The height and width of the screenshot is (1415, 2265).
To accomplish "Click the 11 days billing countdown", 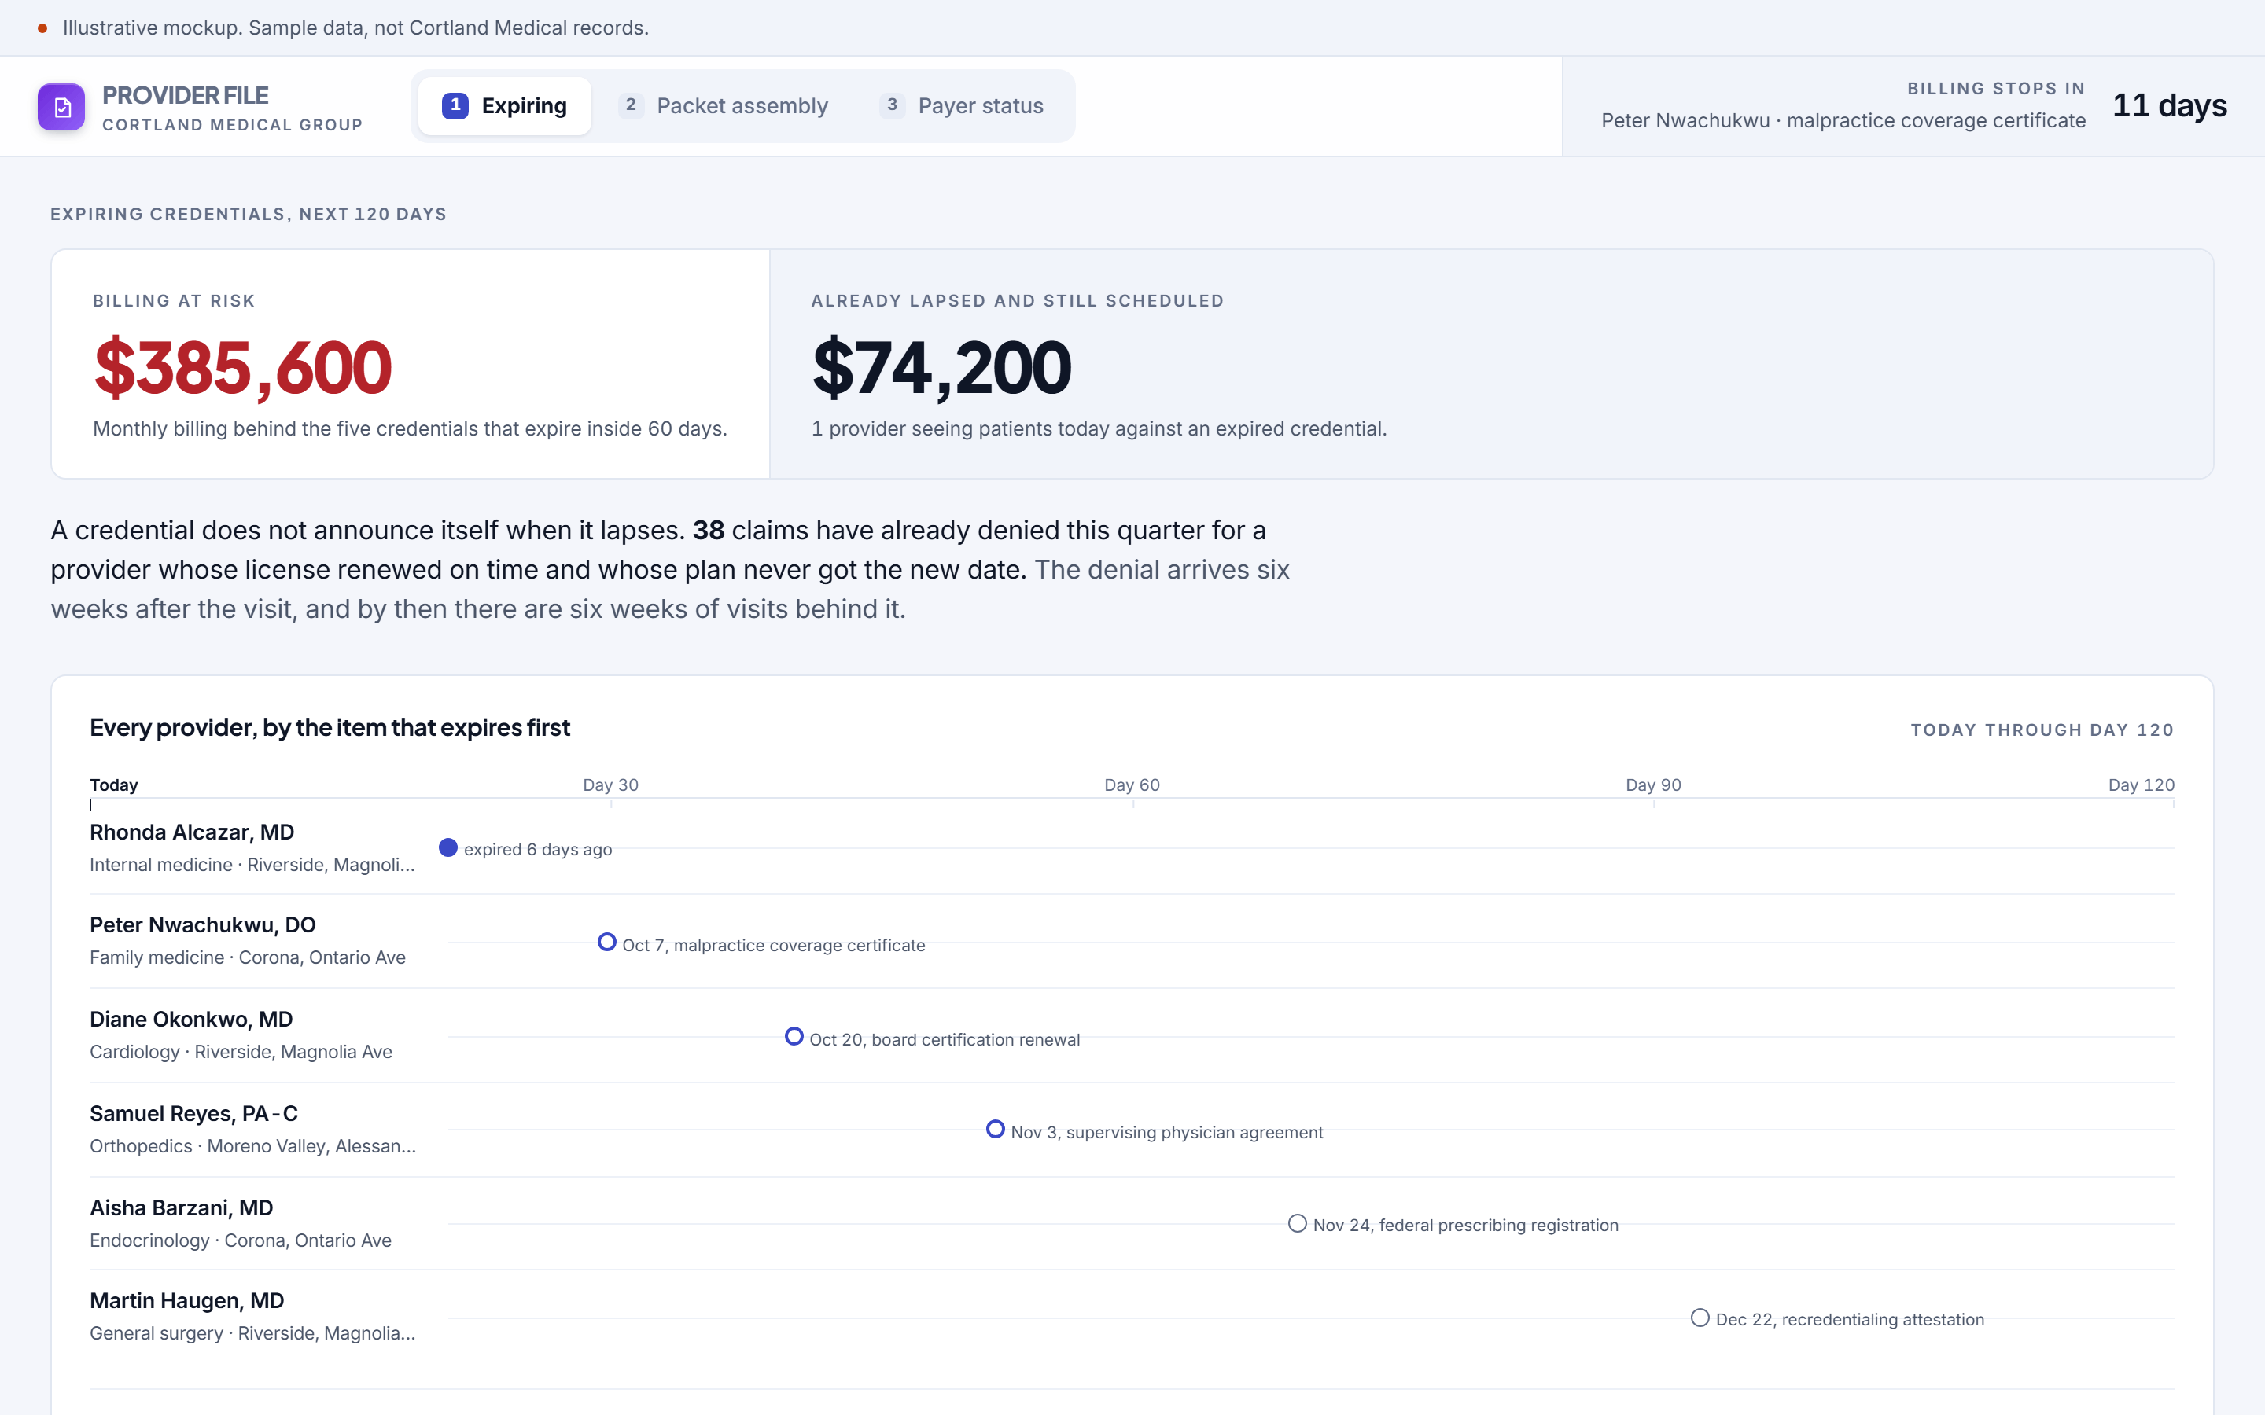I will pos(2170,105).
